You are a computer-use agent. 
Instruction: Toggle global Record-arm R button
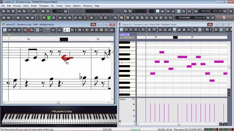tap(69, 18)
